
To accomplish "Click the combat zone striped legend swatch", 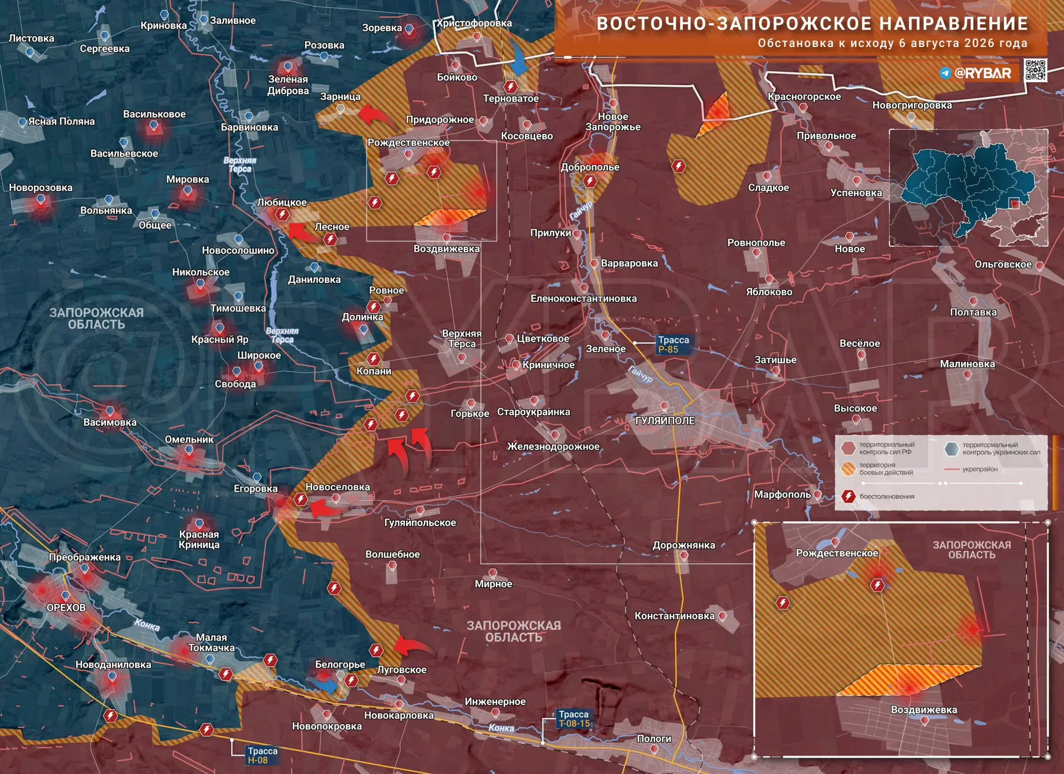I will pyautogui.click(x=848, y=469).
